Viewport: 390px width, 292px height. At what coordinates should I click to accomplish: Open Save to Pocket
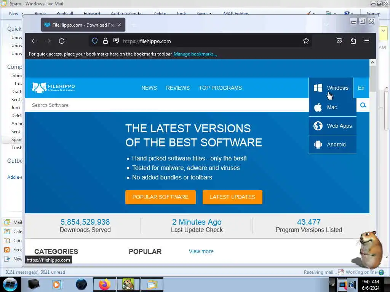(339, 41)
